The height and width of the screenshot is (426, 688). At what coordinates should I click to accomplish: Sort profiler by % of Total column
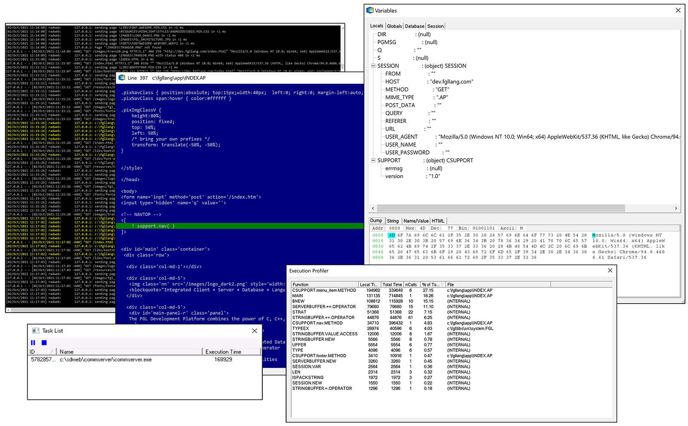(433, 284)
